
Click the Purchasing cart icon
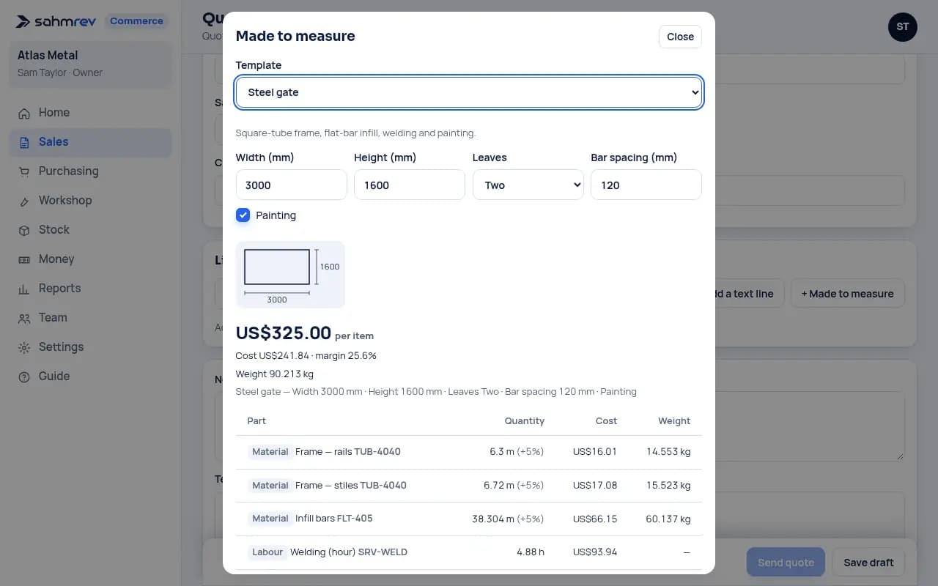(24, 171)
